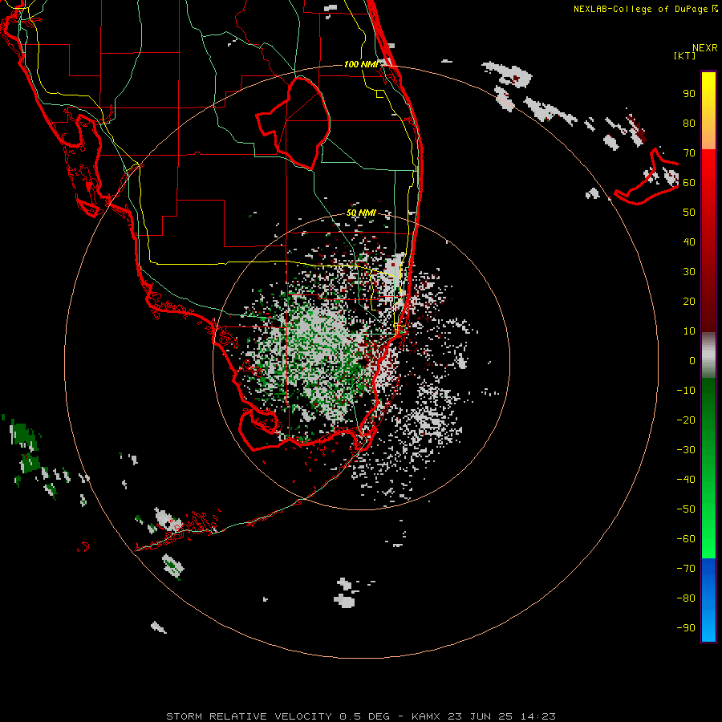Click the -40 value on the velocity scale
Image resolution: width=722 pixels, height=722 pixels.
(x=686, y=480)
